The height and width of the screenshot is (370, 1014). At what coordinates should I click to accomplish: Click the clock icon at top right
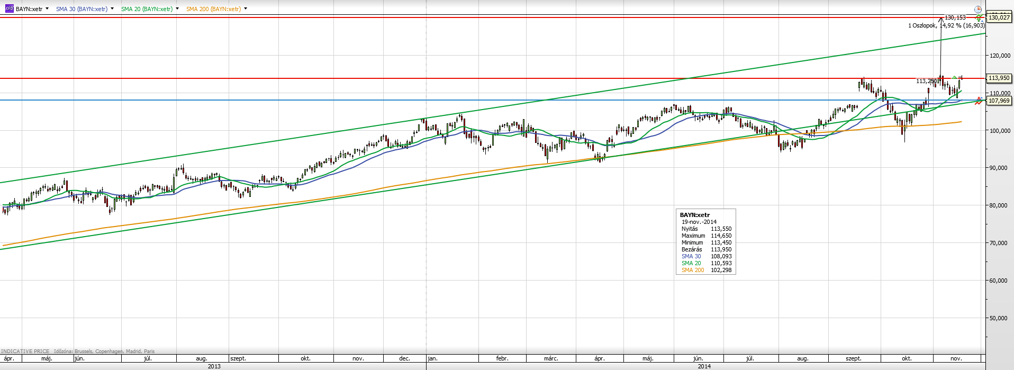click(977, 10)
